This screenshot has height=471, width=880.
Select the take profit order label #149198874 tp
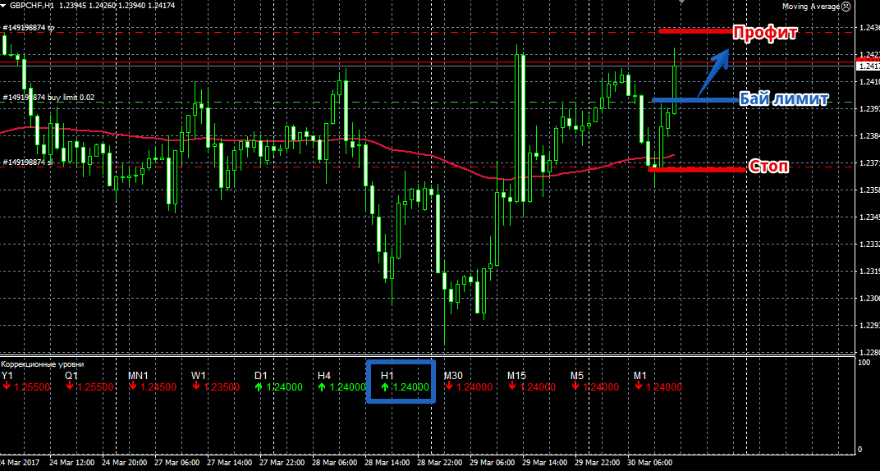click(29, 28)
